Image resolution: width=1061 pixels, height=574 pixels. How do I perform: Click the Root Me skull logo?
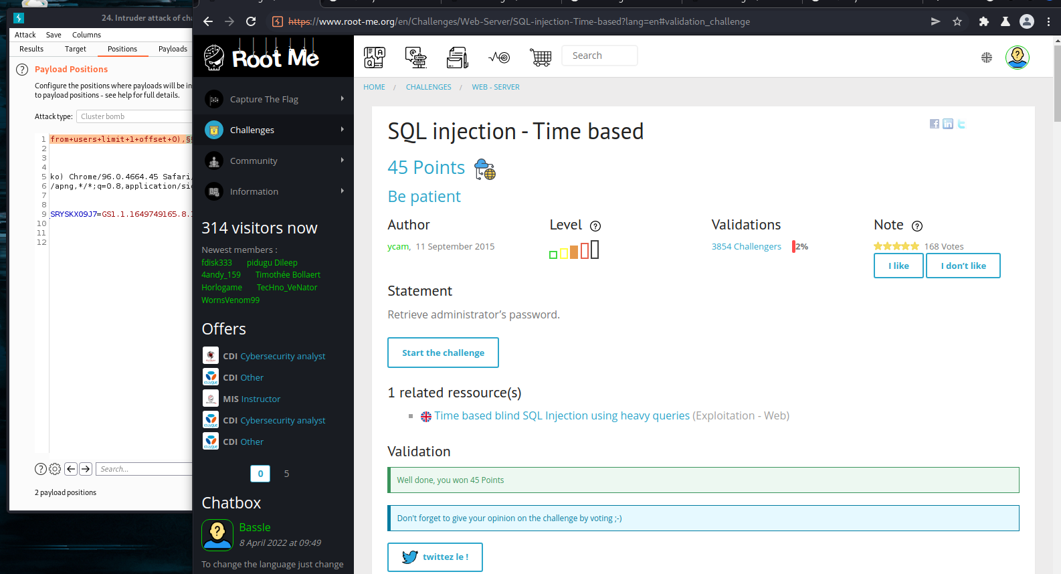214,58
